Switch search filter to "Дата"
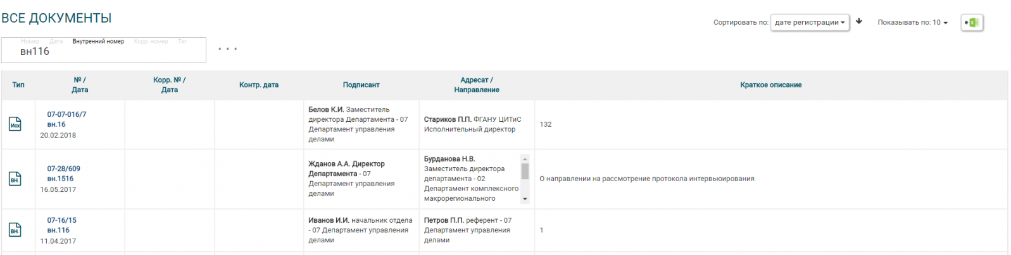This screenshot has width=1011, height=255. [56, 42]
